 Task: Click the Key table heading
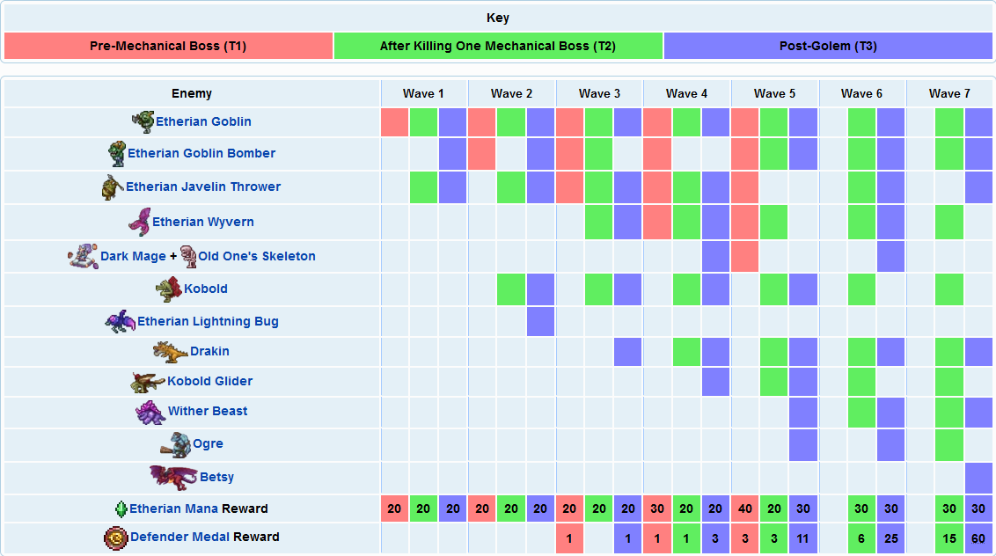click(498, 18)
